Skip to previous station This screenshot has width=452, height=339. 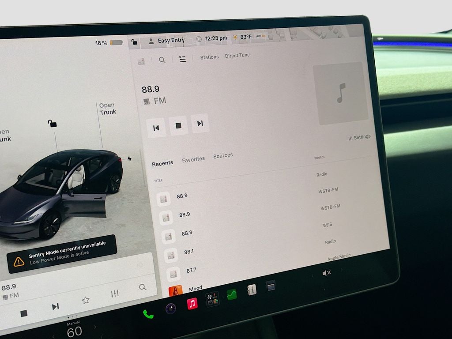tap(156, 128)
